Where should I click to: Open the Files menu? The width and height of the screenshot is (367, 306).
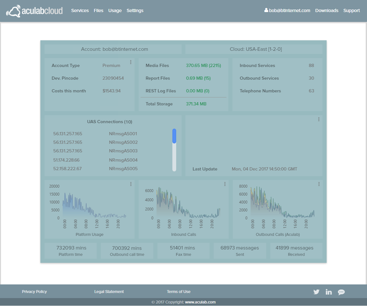click(x=99, y=10)
